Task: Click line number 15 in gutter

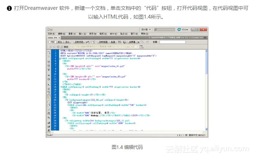Action: point(55,87)
